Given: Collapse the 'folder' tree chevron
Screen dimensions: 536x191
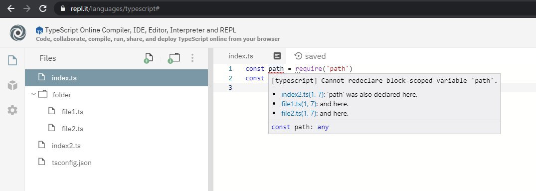Looking at the screenshot, I should coord(33,94).
